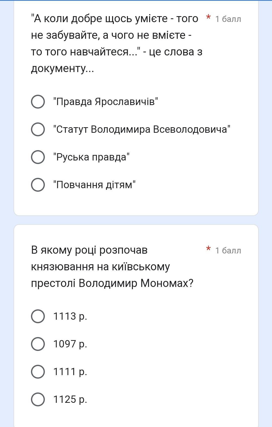Click the "Статут Володимира Всеволодовича" label text
The image size is (272, 427).
pos(142,129)
